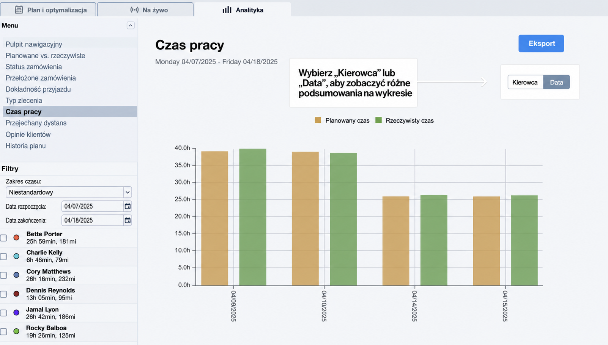
Task: Open Dokładność przyjazdu report
Action: coord(38,89)
